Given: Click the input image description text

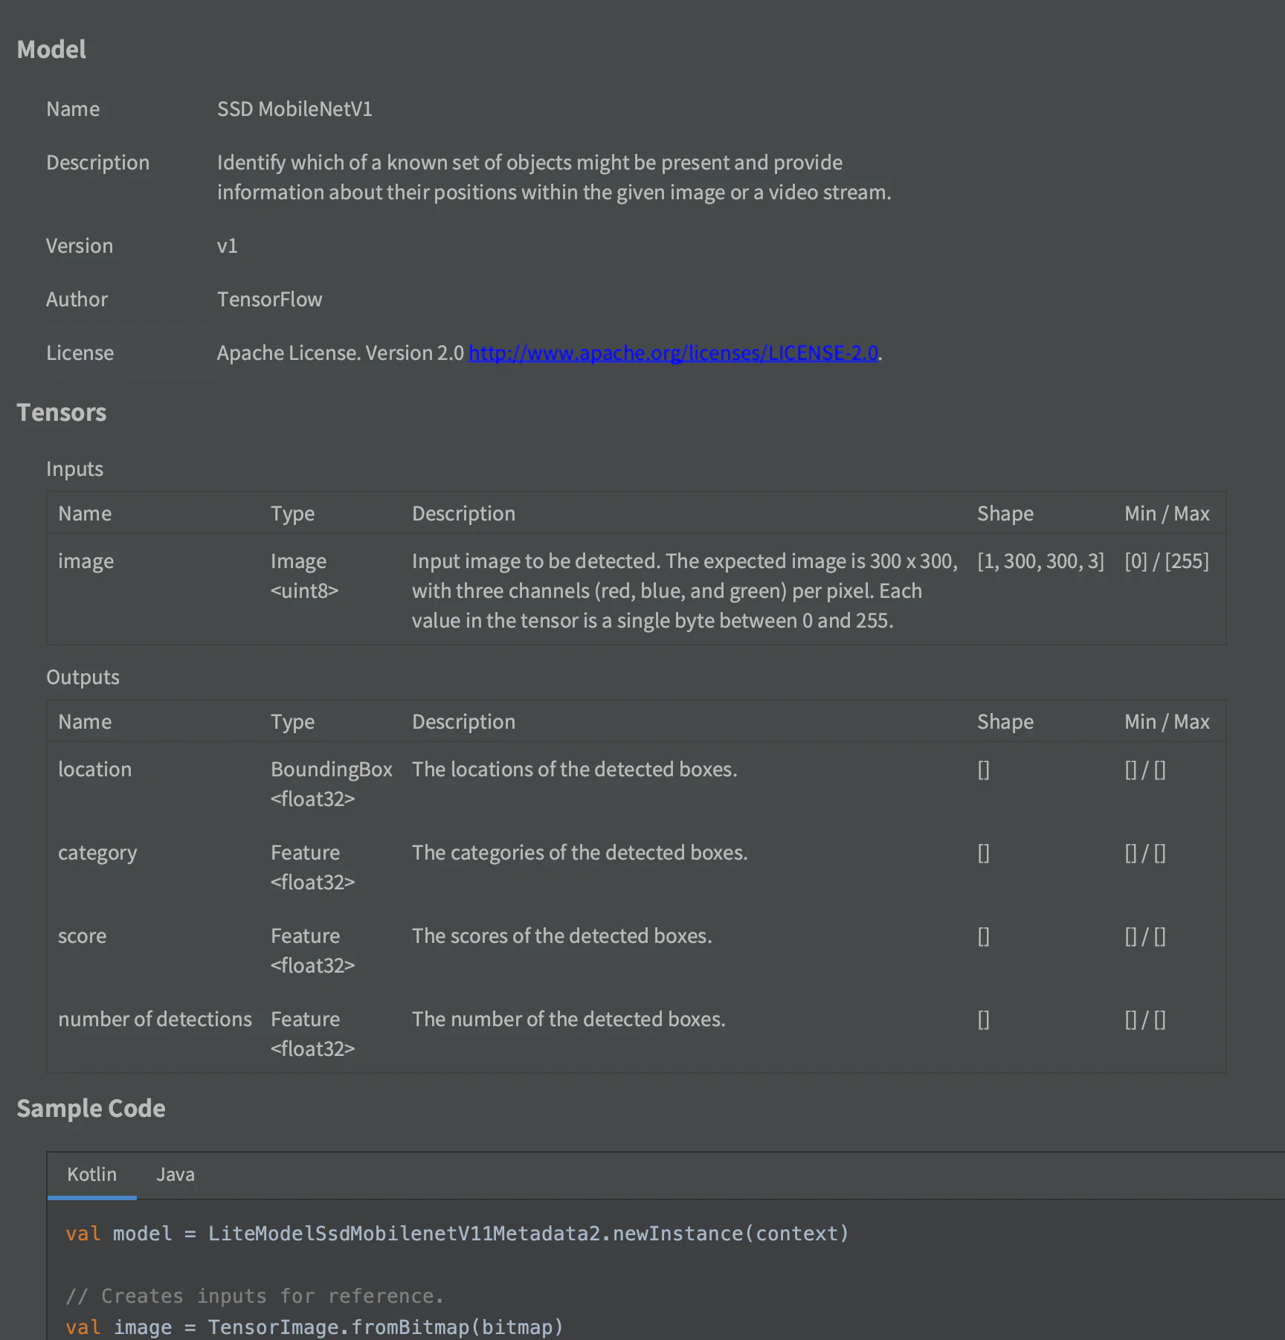Looking at the screenshot, I should 684,590.
